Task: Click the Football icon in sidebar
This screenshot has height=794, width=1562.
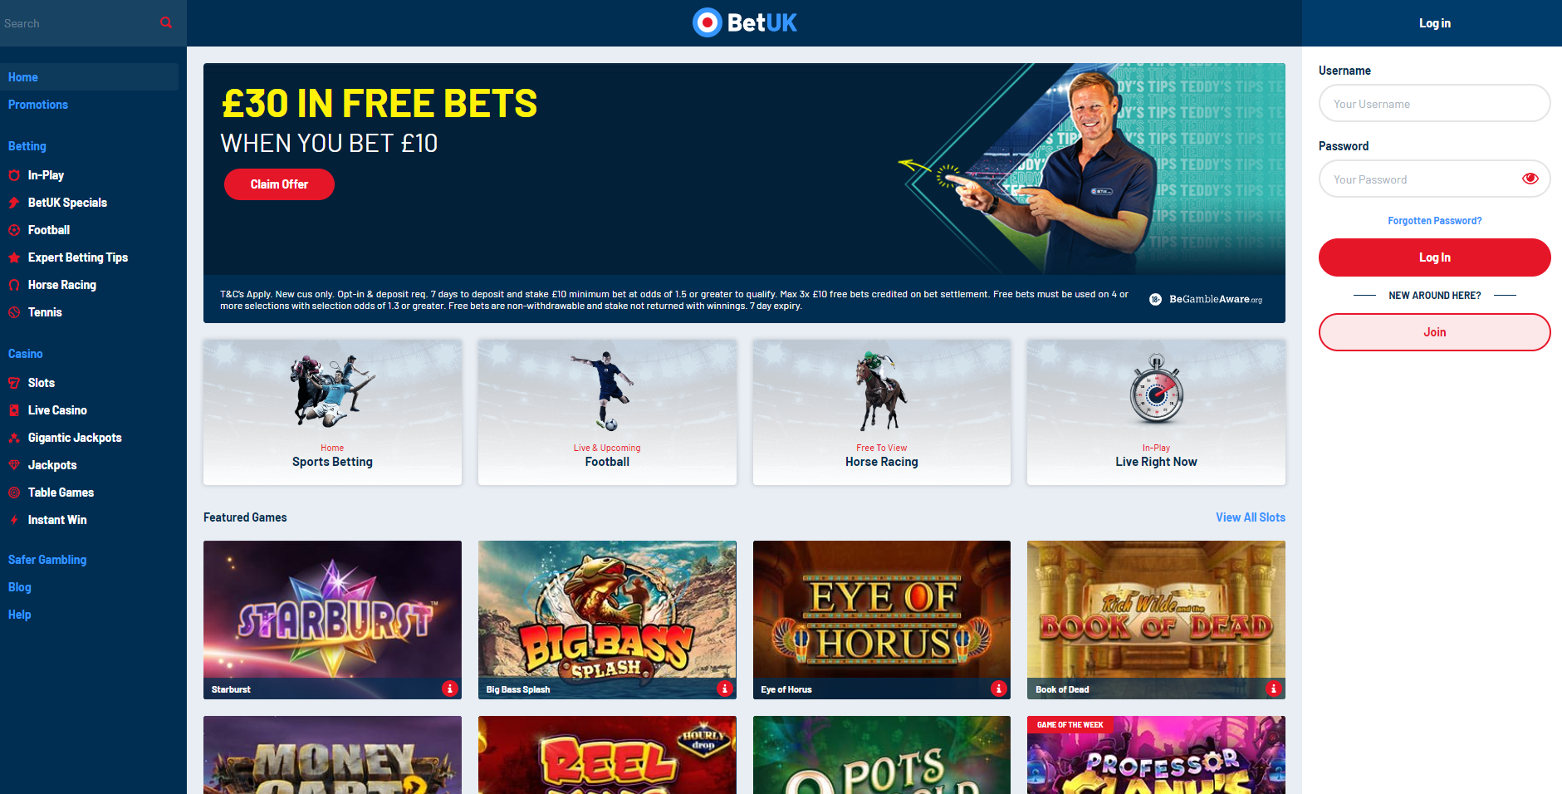Action: point(14,230)
